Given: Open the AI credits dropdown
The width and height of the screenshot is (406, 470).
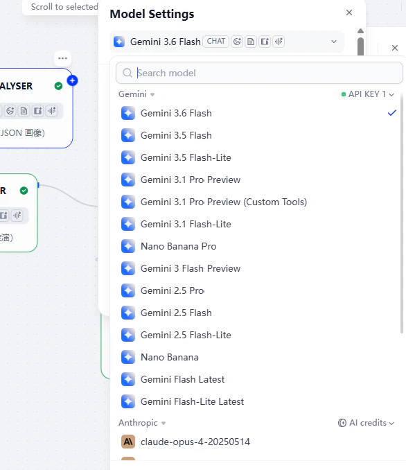Looking at the screenshot, I should (x=366, y=423).
